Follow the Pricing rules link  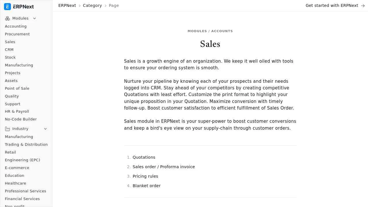(x=145, y=176)
